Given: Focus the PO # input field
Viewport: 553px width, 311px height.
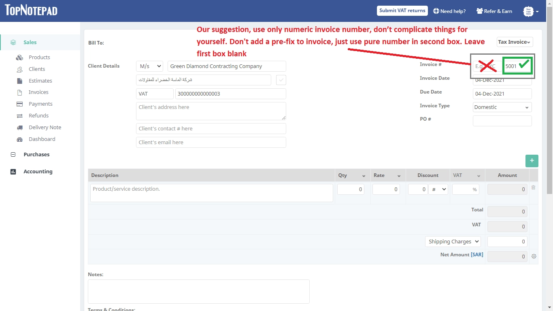Looking at the screenshot, I should (x=502, y=121).
